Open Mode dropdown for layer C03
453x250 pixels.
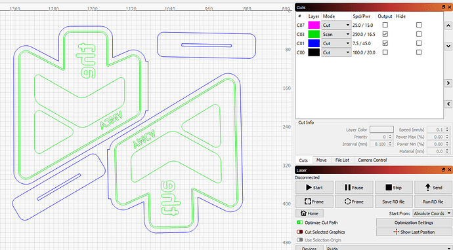pyautogui.click(x=336, y=34)
